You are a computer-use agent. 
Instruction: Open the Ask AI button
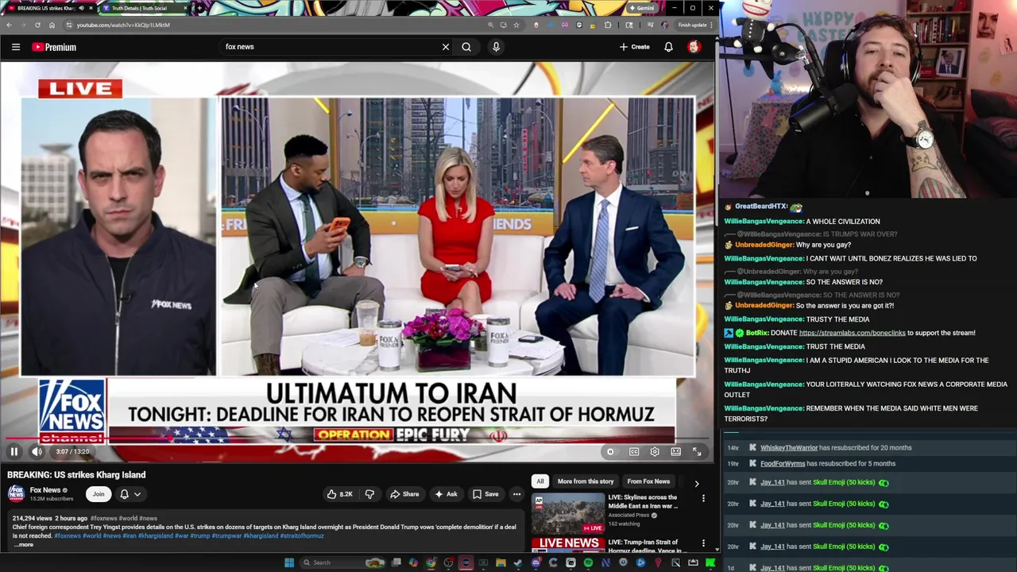click(x=446, y=494)
